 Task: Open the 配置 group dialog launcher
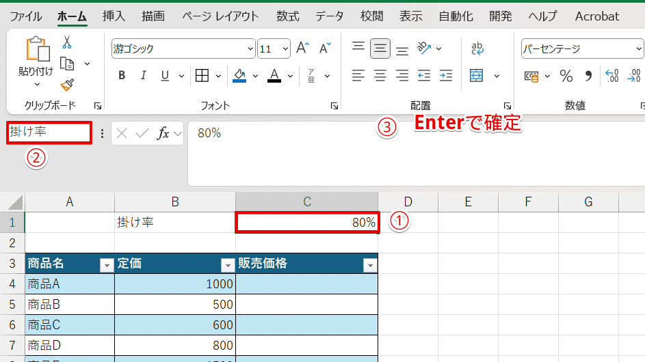tap(508, 106)
